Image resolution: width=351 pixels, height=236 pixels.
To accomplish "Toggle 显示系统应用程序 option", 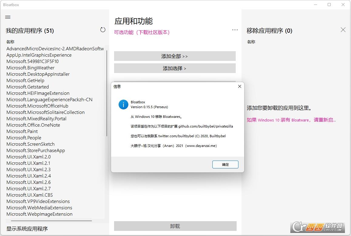I will tap(27, 229).
